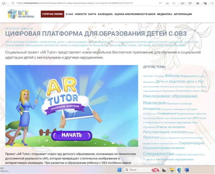Open Microsoft Word from the taskbar
Viewport: 215px width, 174px height.
pos(187,170)
